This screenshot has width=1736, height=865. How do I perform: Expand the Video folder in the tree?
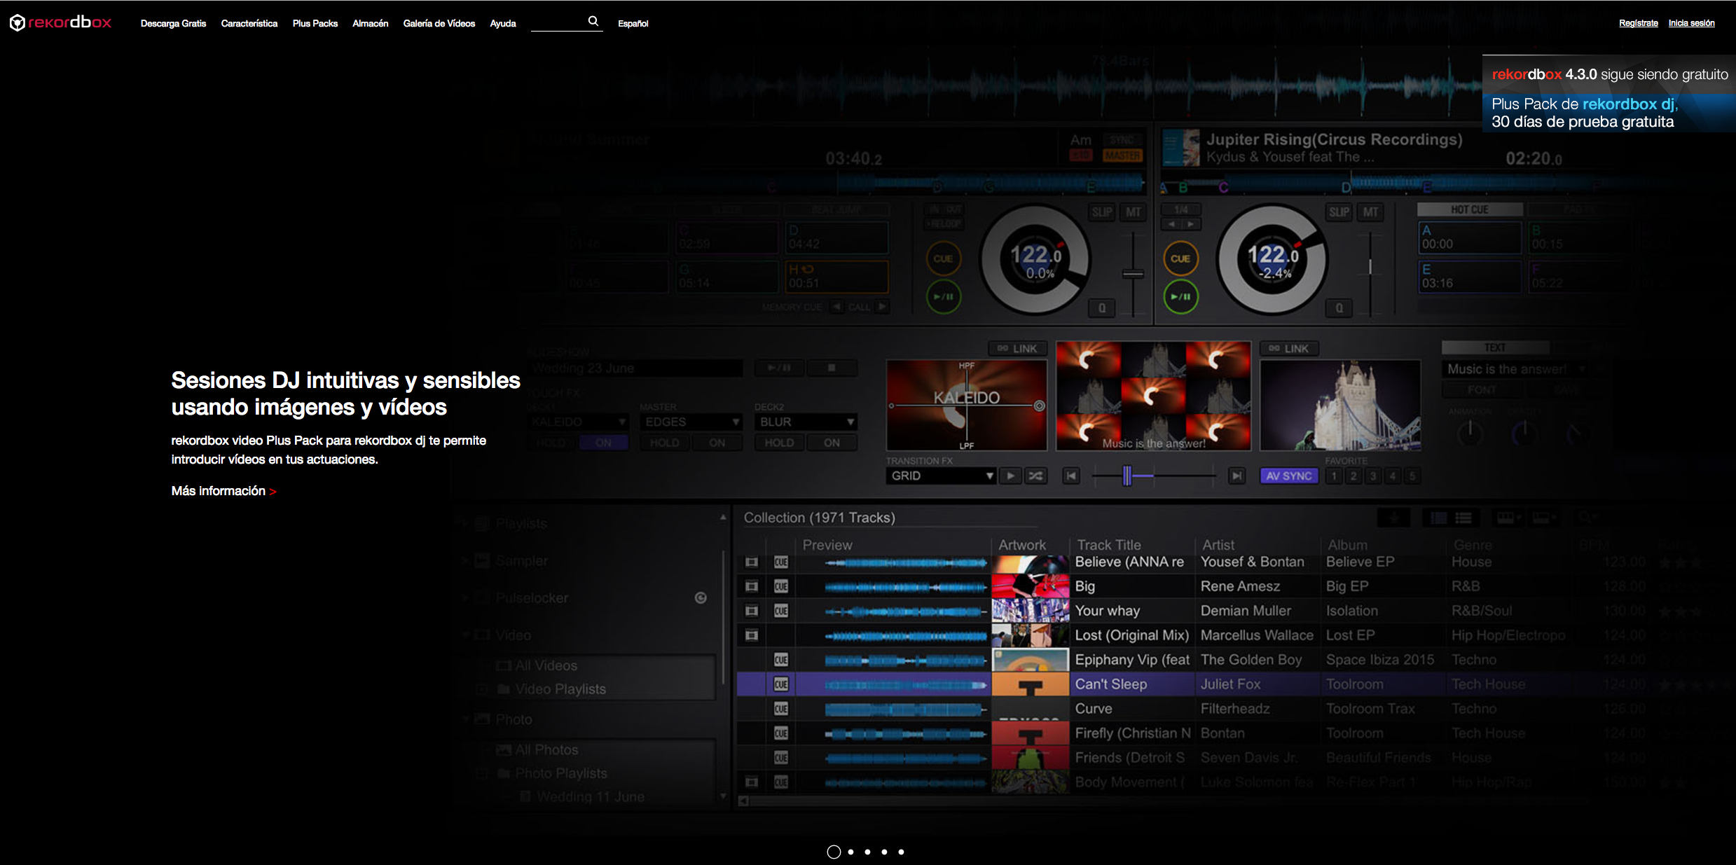[x=466, y=635]
